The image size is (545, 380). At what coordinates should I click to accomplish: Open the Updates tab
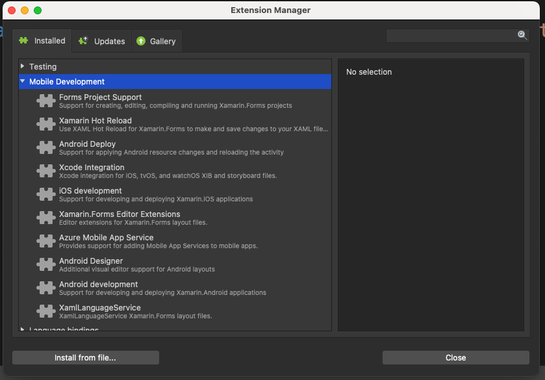coord(101,41)
